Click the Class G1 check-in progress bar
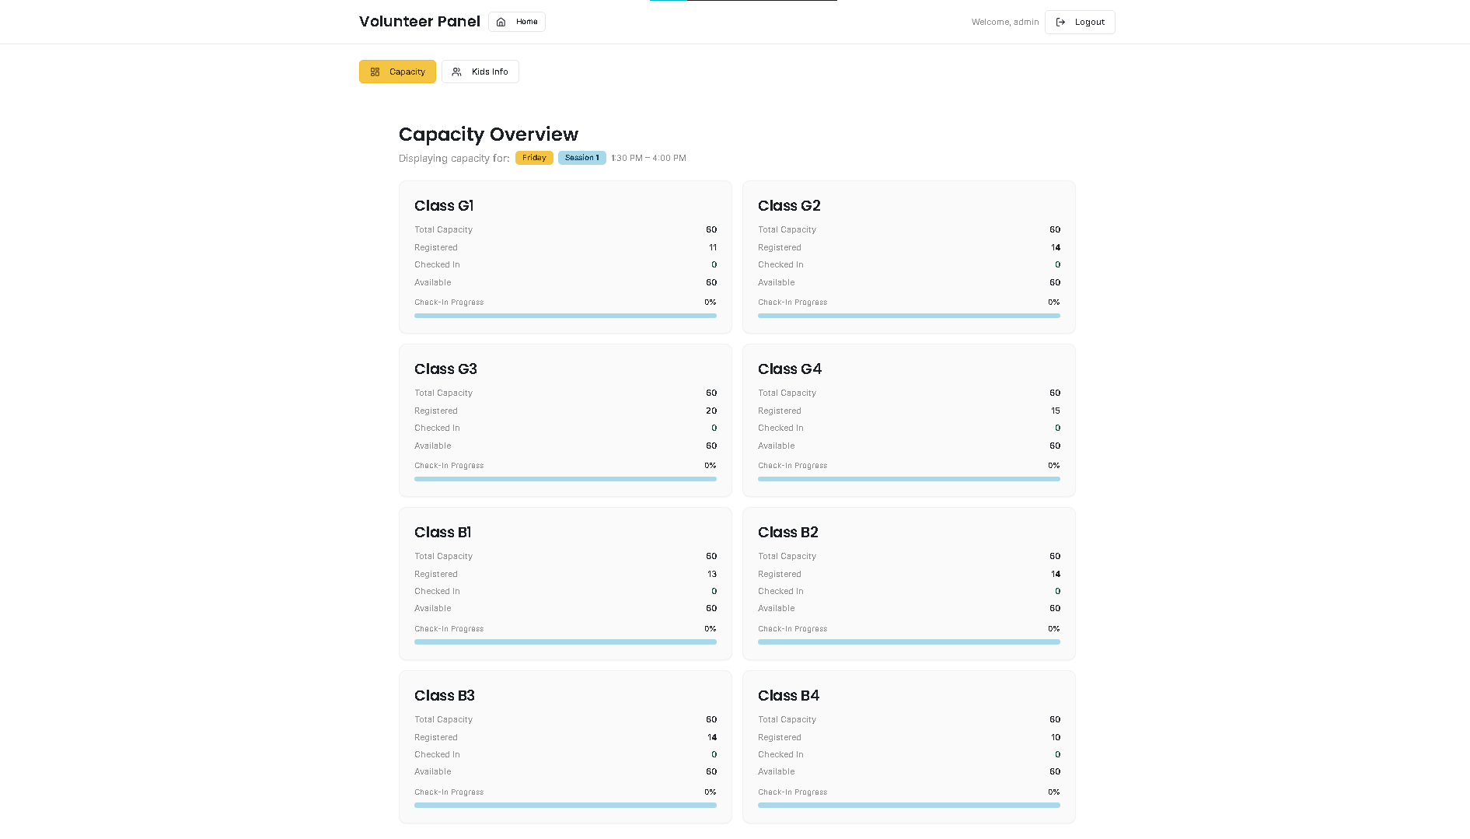Image resolution: width=1470 pixels, height=839 pixels. point(565,316)
